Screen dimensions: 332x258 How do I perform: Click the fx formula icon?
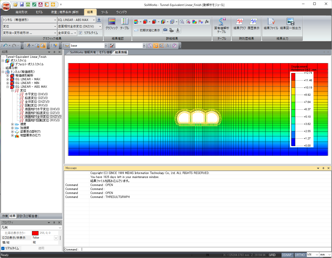coord(207,22)
